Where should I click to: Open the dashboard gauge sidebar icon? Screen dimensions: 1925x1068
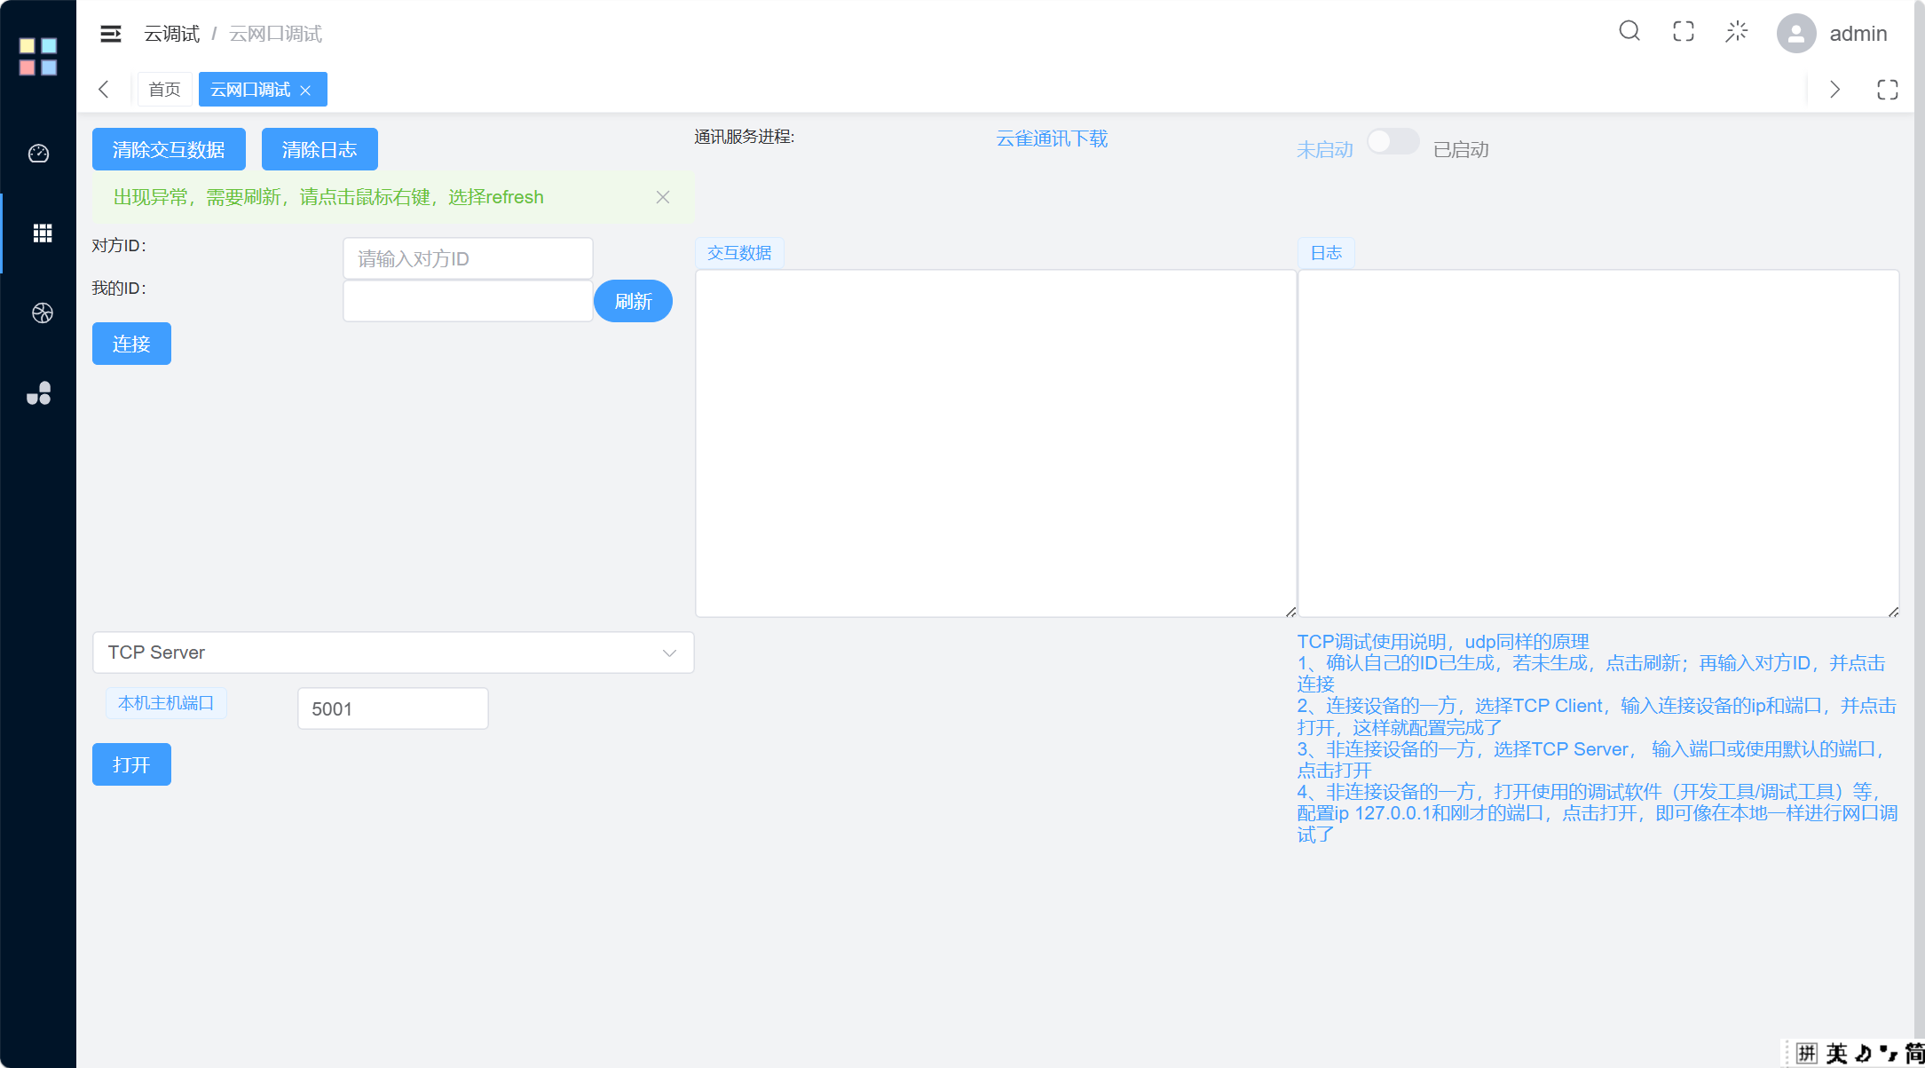tap(39, 154)
